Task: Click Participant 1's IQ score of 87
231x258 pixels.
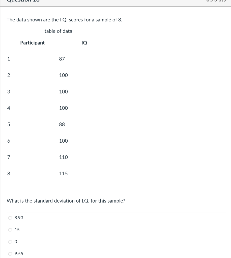Action: [62, 59]
